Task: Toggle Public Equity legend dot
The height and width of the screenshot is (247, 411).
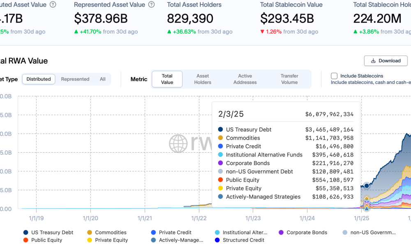Action: point(26,240)
